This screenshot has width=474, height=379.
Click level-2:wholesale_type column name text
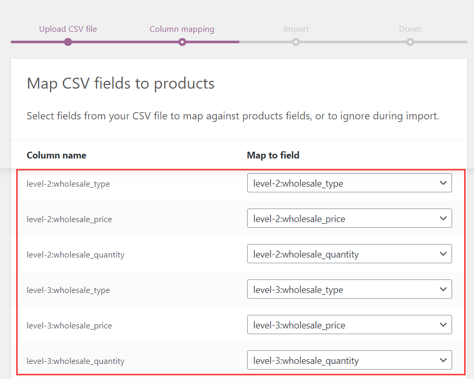68,184
